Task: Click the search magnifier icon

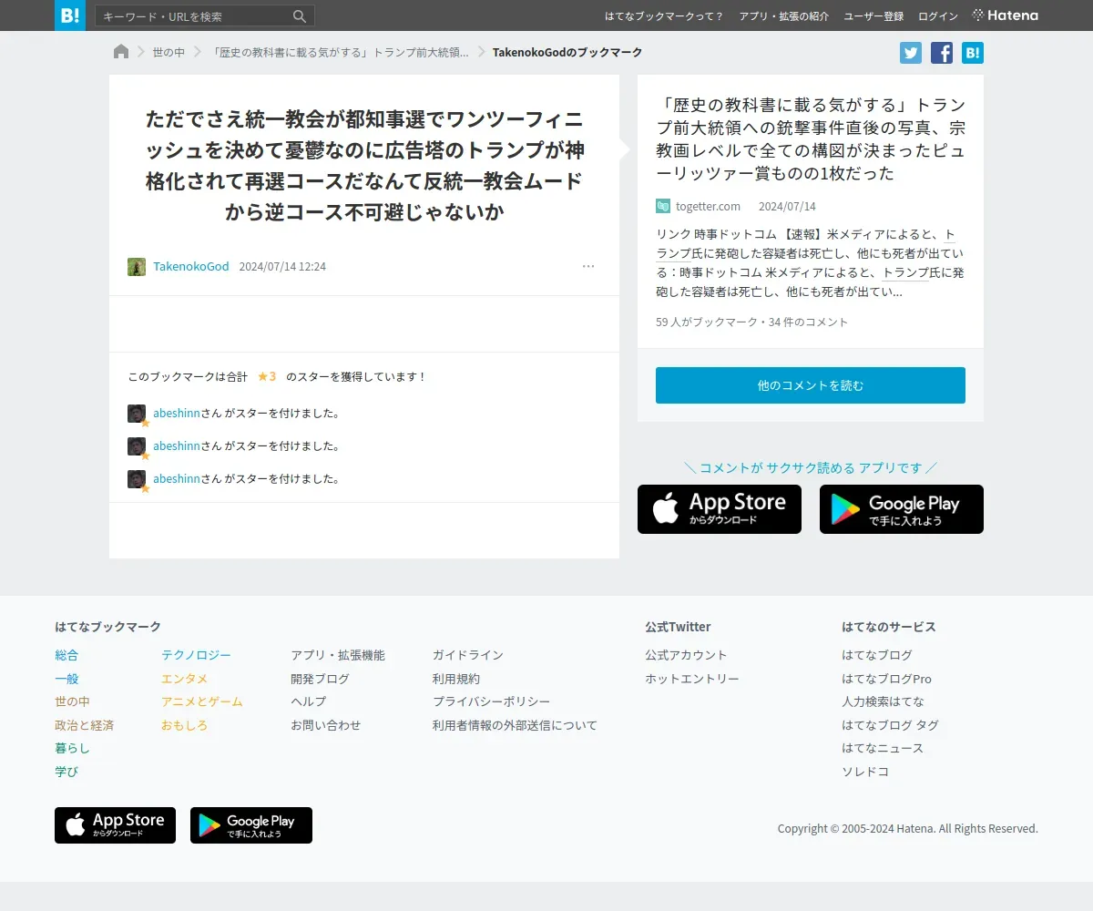Action: 300,16
